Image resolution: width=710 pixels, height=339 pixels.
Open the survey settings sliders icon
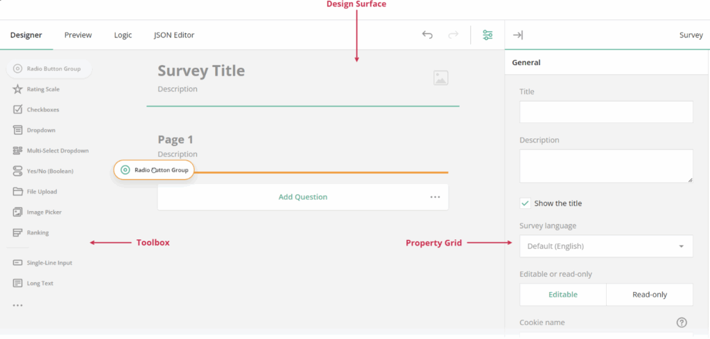487,35
